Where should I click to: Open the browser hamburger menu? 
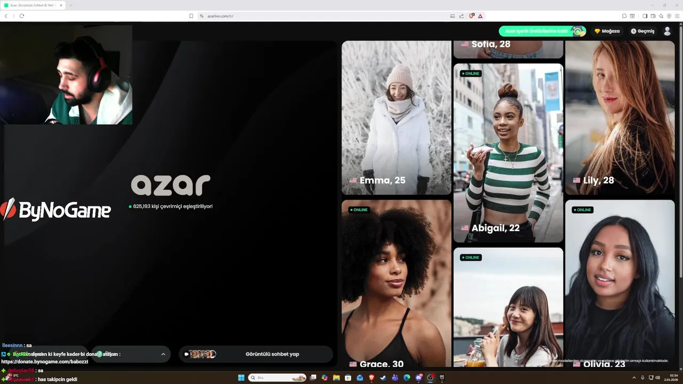pos(677,16)
